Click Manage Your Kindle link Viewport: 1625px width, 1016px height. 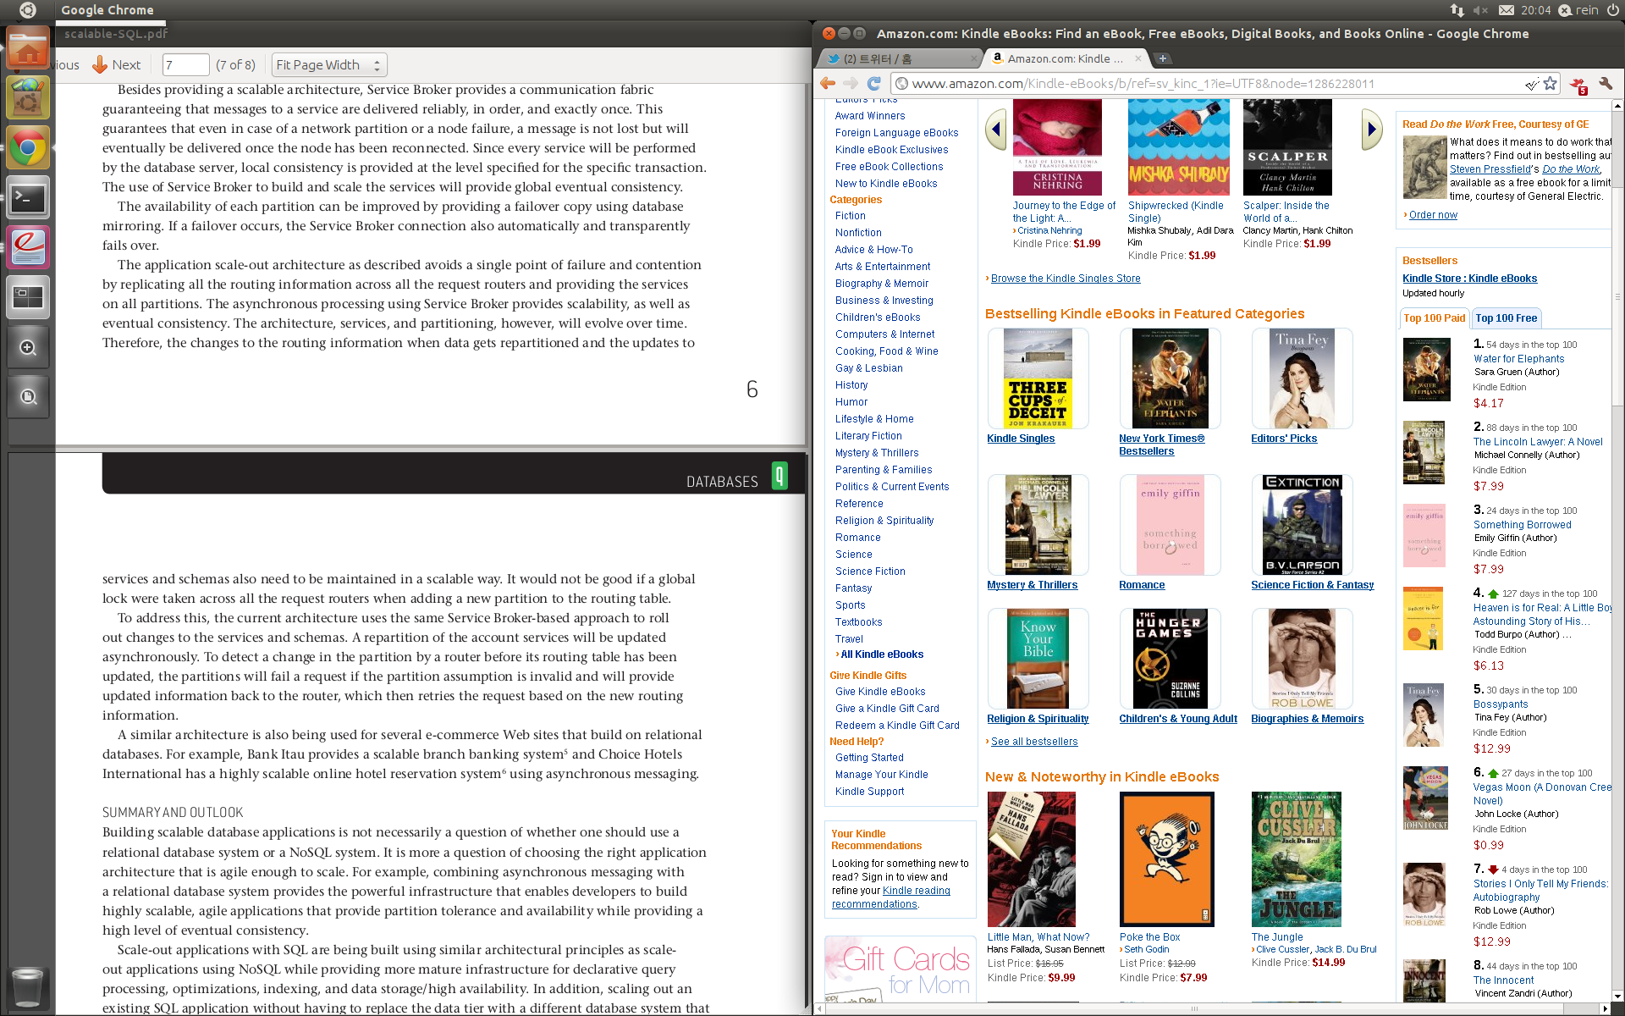coord(881,775)
